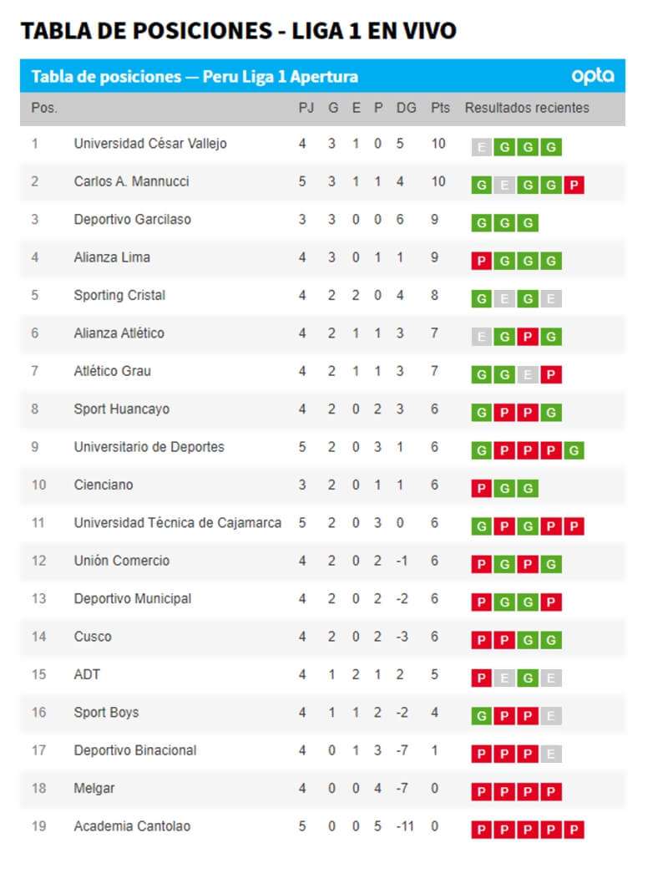Open the Sporting Cristal team name
Screen dimensions: 668x879
pyautogui.click(x=119, y=296)
